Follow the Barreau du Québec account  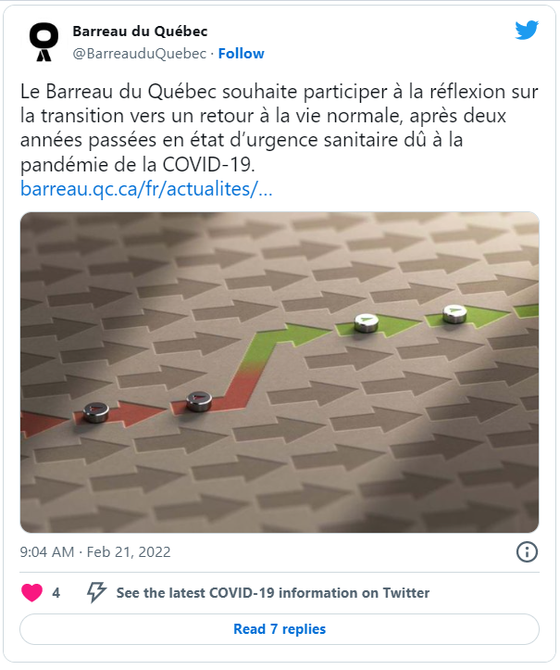pyautogui.click(x=242, y=54)
